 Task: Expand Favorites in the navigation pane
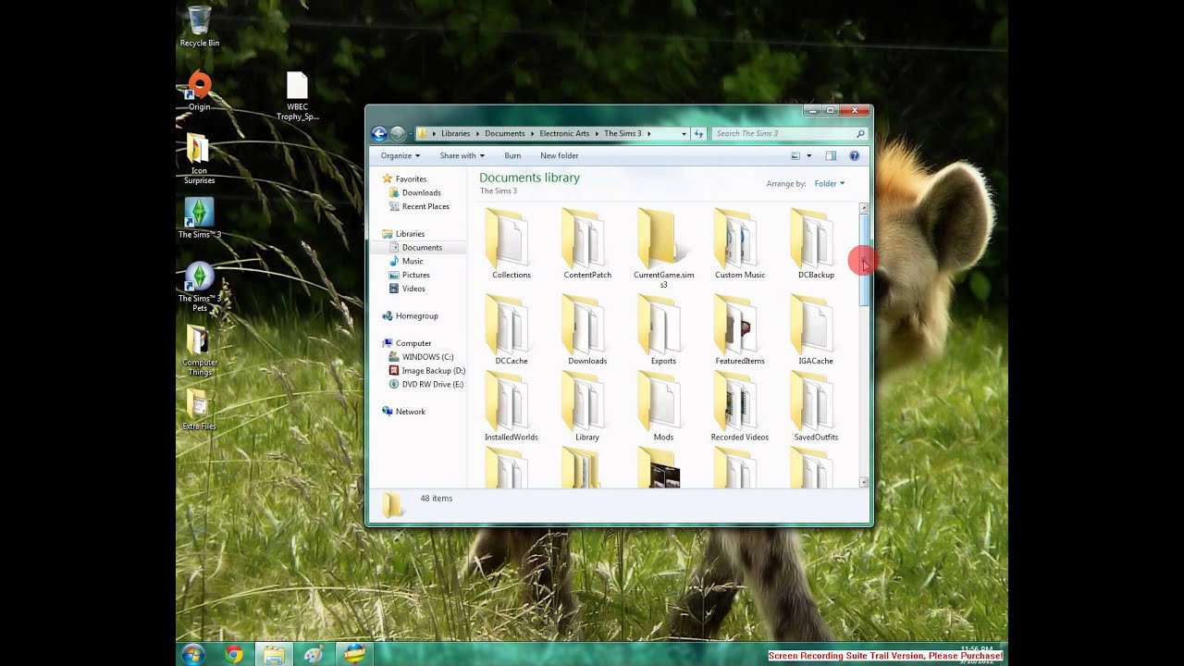(411, 179)
